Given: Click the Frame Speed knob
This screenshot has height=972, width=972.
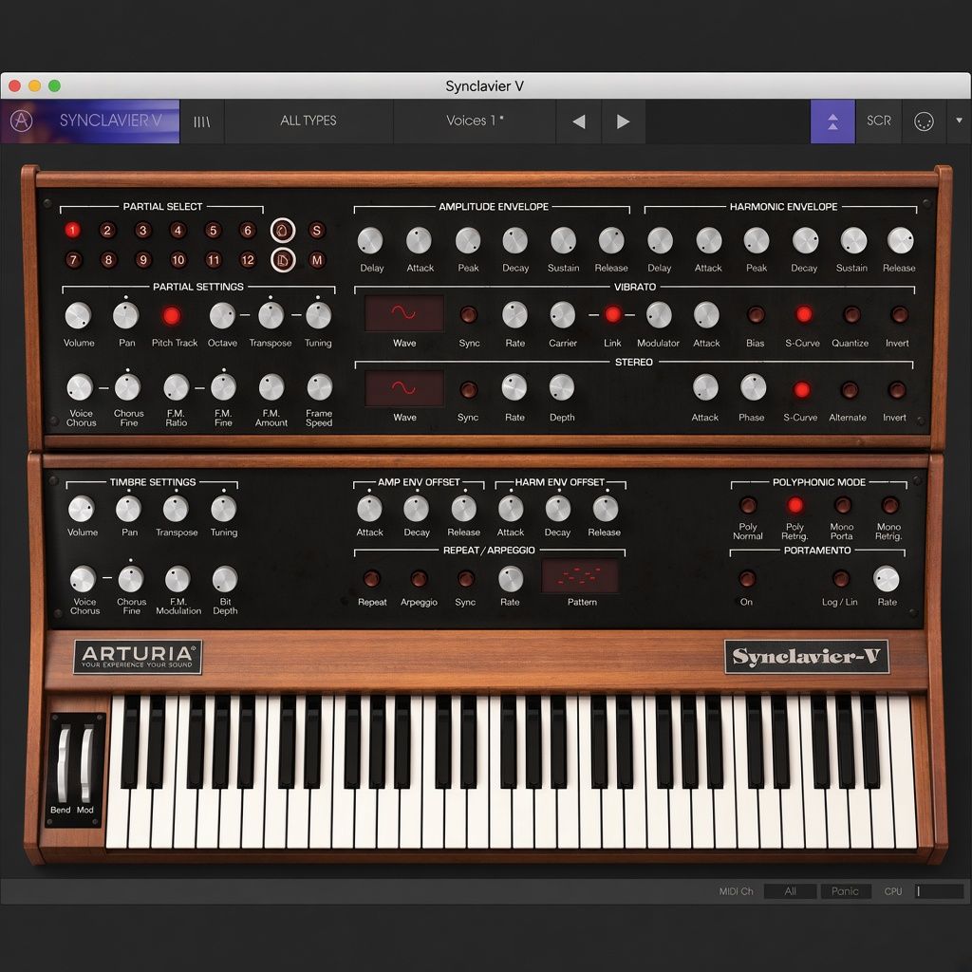Looking at the screenshot, I should click(x=319, y=387).
